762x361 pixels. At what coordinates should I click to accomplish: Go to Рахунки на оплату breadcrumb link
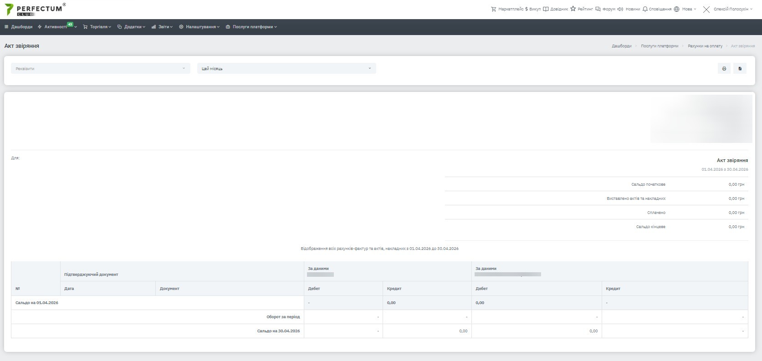pyautogui.click(x=705, y=46)
